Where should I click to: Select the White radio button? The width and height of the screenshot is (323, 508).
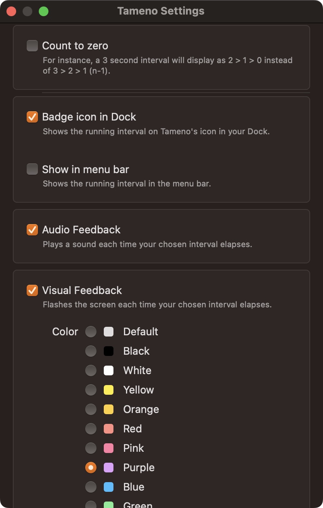(91, 370)
